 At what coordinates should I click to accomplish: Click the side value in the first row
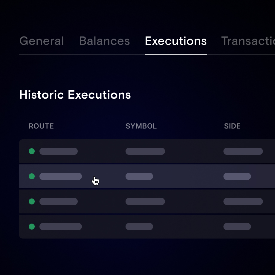(x=243, y=151)
